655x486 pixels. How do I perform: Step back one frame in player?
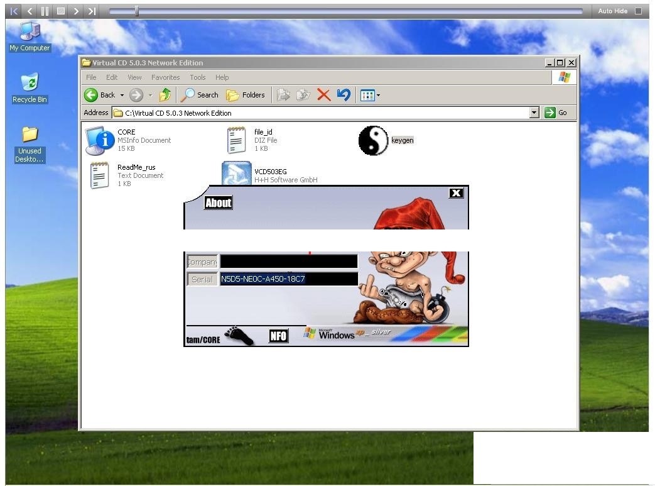point(30,11)
